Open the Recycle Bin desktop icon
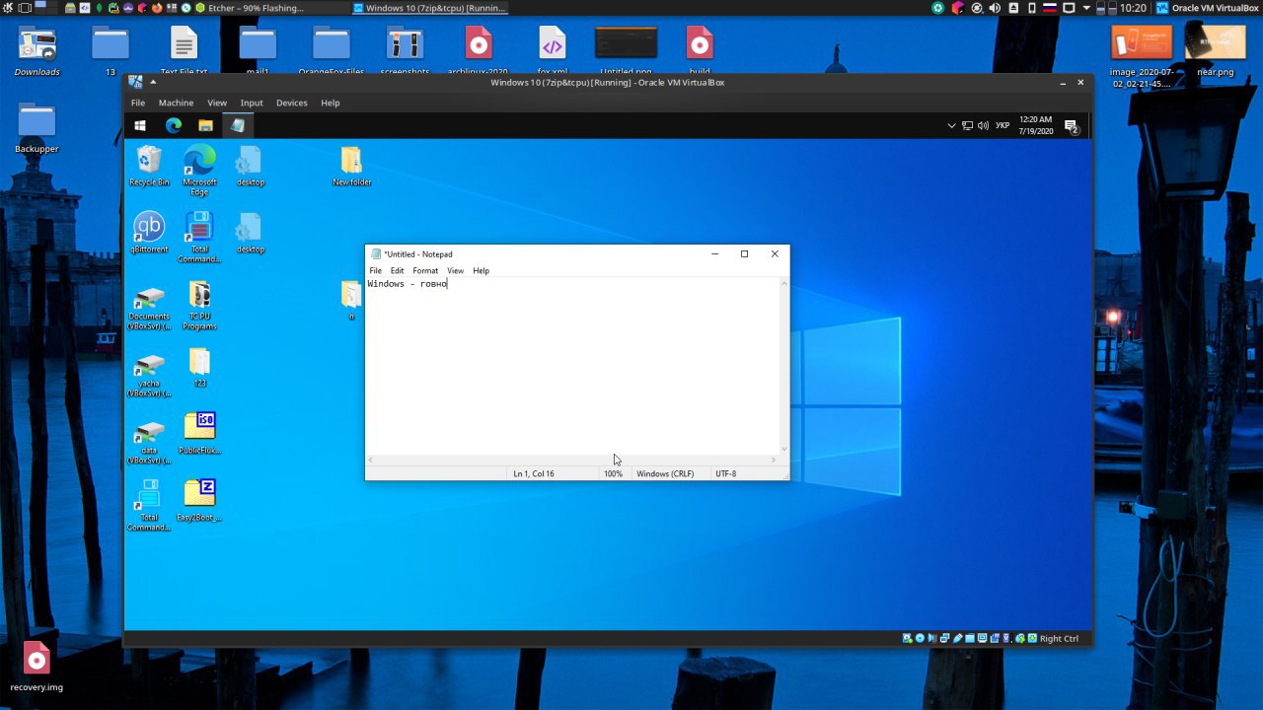The height and width of the screenshot is (710, 1263). click(149, 166)
